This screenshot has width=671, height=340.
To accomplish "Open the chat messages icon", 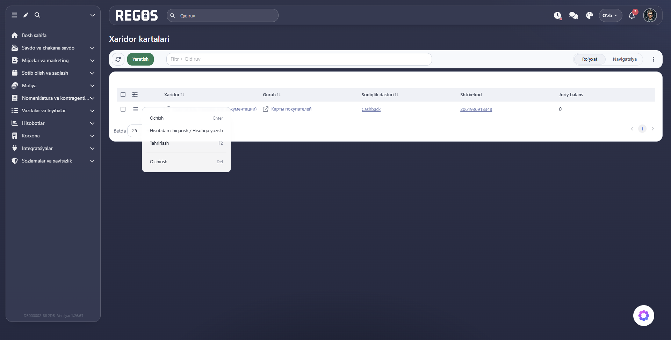I will click(573, 15).
